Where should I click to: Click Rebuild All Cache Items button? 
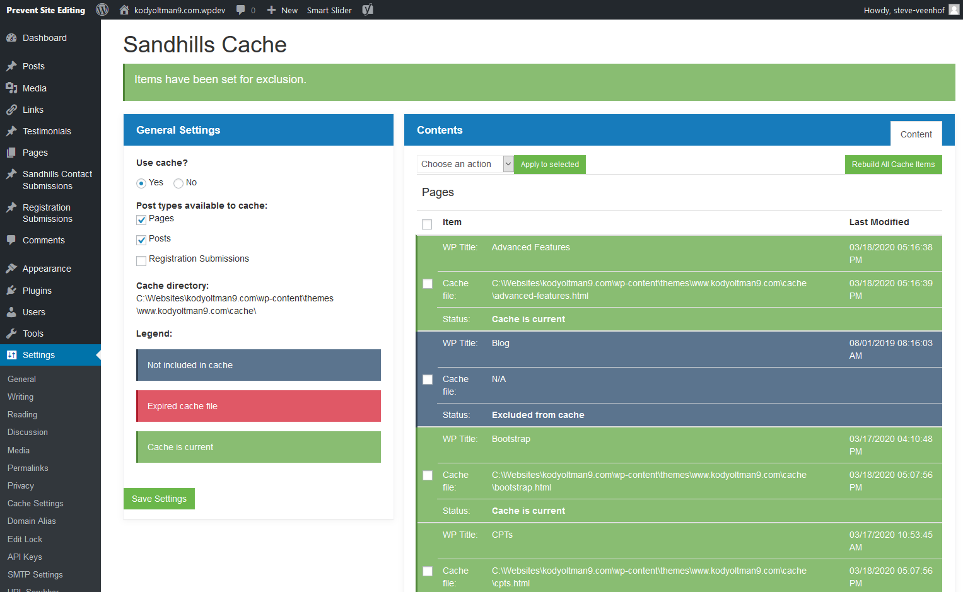point(893,165)
